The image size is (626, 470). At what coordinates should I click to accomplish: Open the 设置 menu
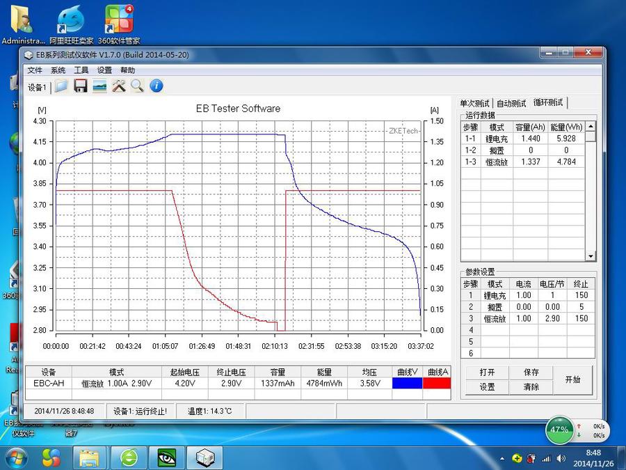tap(104, 70)
